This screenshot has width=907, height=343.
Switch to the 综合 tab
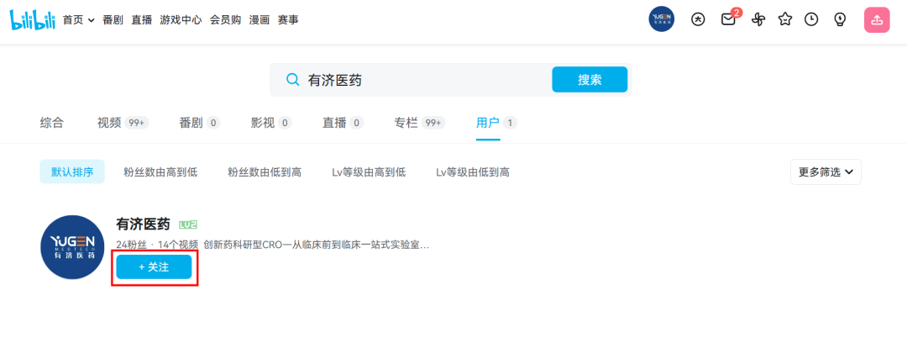pos(52,123)
